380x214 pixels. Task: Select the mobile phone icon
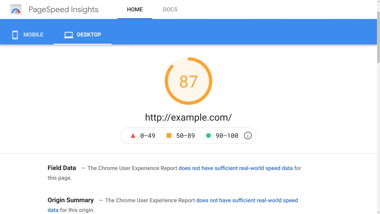pos(15,35)
